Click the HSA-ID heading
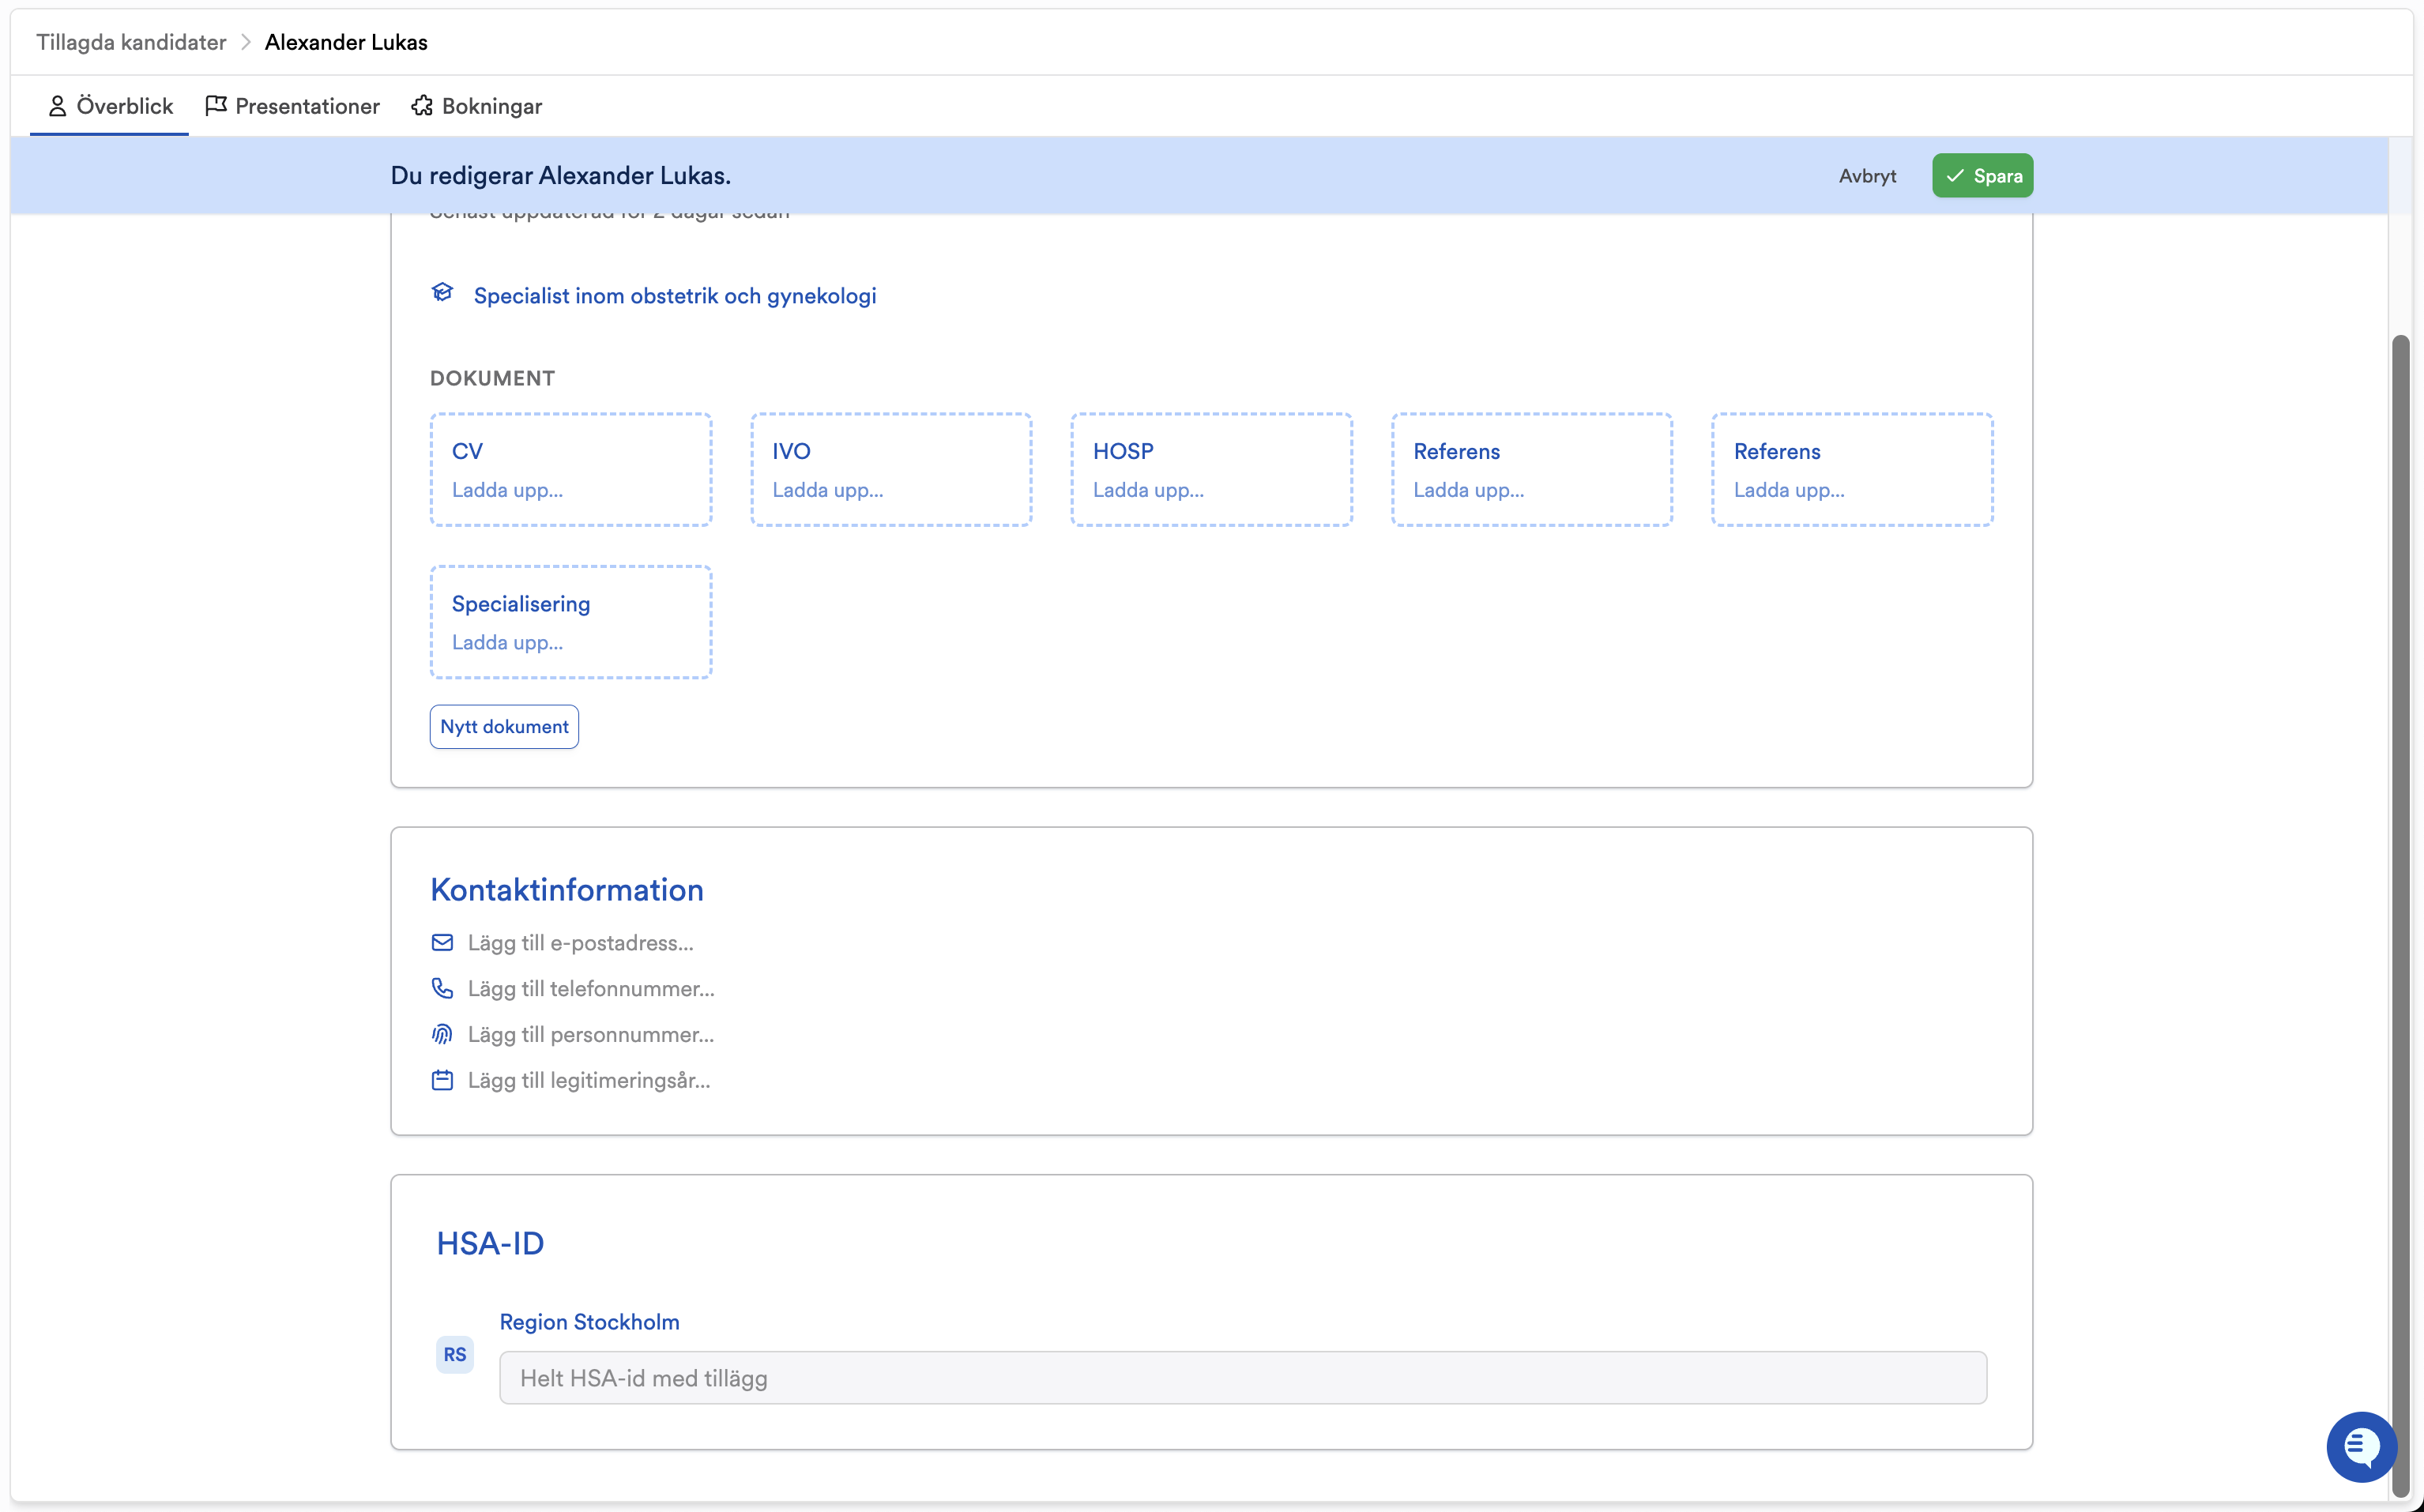 490,1244
